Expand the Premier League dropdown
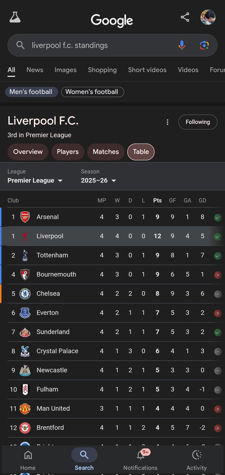 tap(35, 180)
